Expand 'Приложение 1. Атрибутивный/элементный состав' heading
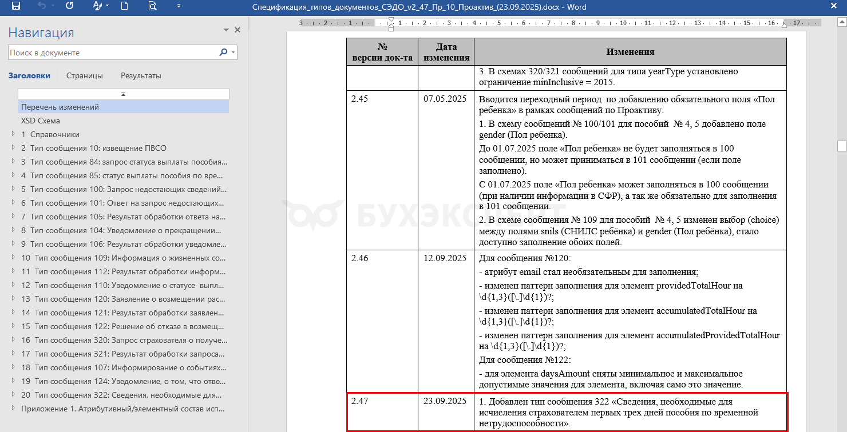This screenshot has height=432, width=847. point(13,409)
